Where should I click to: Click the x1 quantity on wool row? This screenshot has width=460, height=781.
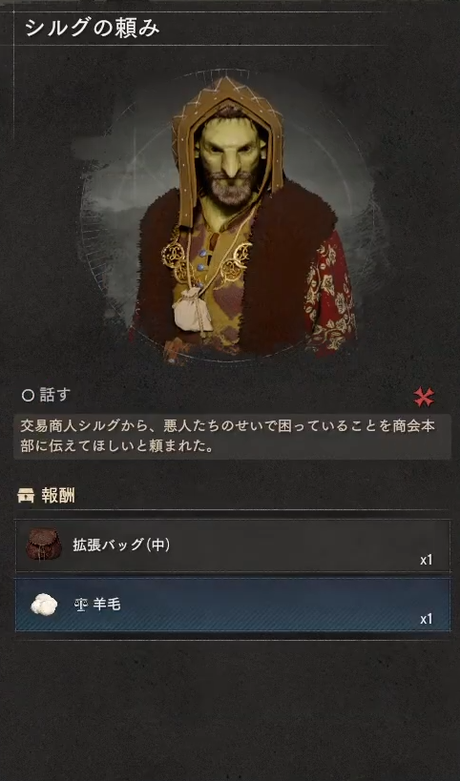(x=426, y=620)
